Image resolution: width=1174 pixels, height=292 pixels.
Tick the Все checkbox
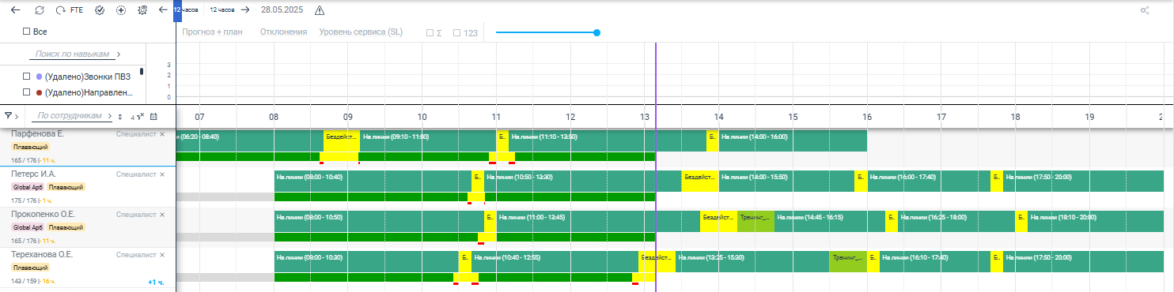(26, 32)
